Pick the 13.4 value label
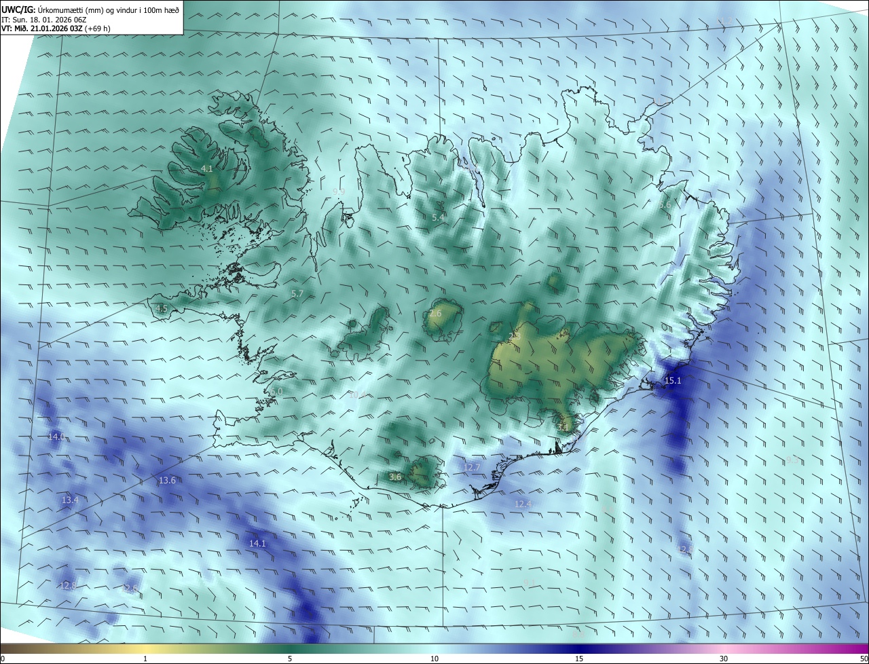Screen dimensions: 869x664 click(70, 500)
